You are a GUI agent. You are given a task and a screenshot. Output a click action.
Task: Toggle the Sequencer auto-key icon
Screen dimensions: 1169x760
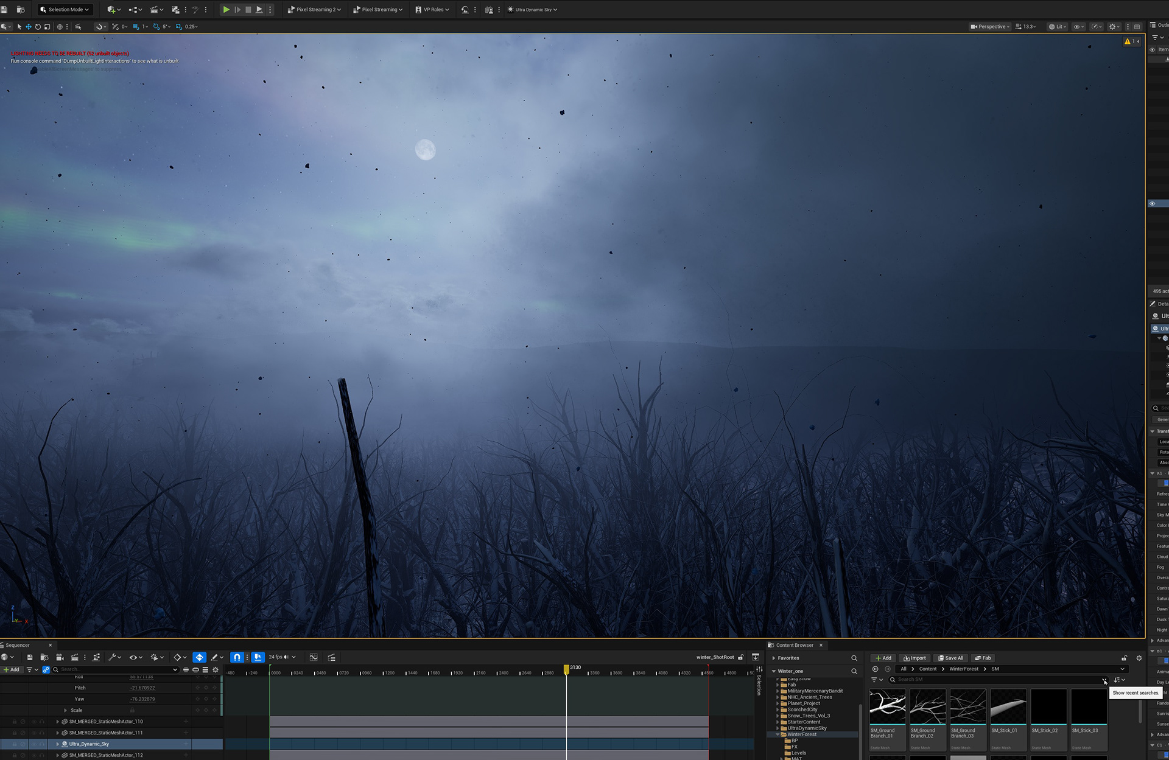coord(199,657)
